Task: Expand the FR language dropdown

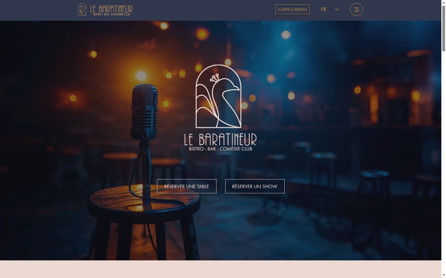Action: 330,9
